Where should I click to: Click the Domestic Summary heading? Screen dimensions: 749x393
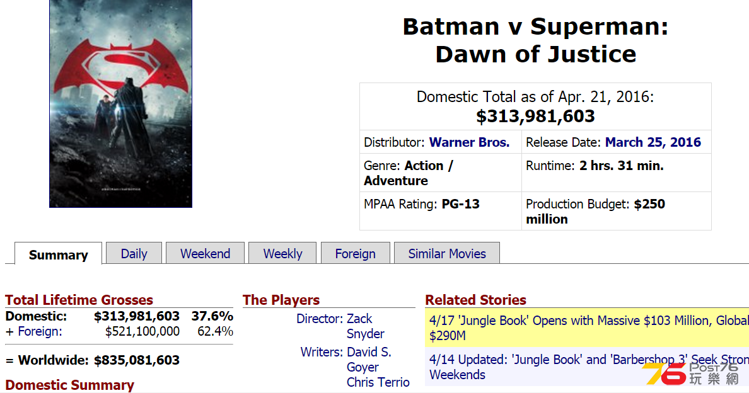click(70, 385)
